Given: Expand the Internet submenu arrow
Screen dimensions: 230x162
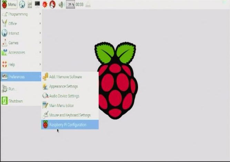Looking at the screenshot, I should tap(40, 33).
